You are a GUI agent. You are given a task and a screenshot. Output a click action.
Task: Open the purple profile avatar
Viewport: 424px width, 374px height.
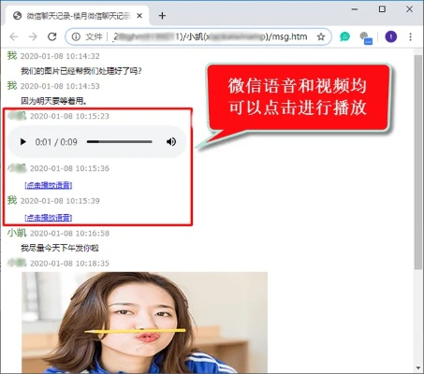pos(391,36)
